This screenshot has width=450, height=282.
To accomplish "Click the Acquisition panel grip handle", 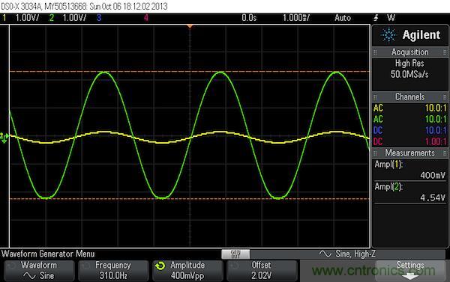I will (375, 52).
